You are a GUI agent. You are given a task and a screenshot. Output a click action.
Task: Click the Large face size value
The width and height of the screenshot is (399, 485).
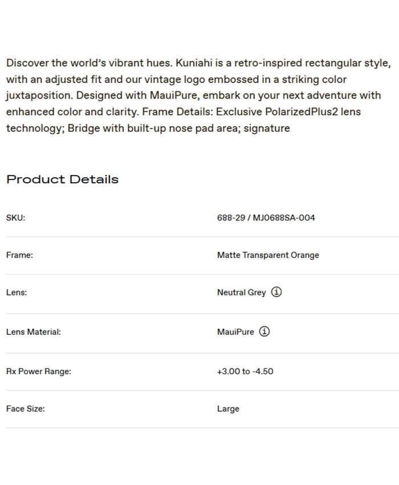tap(228, 409)
